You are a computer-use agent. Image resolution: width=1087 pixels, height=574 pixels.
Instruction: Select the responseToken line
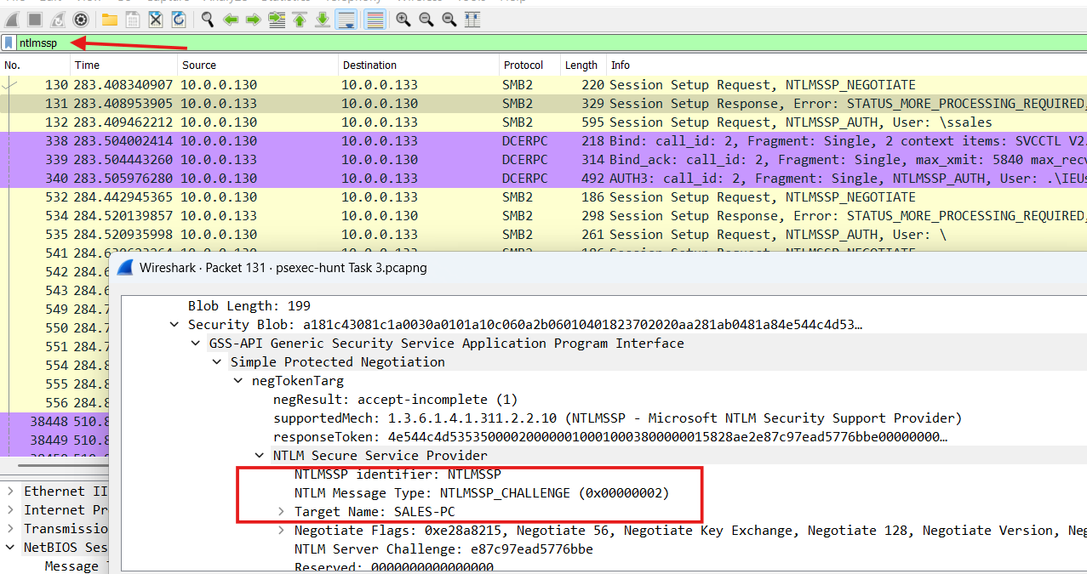coord(610,437)
